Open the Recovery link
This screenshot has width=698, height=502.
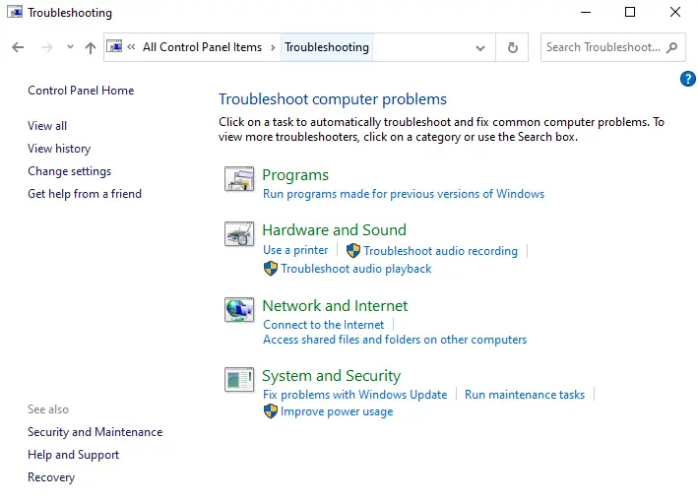pos(51,477)
